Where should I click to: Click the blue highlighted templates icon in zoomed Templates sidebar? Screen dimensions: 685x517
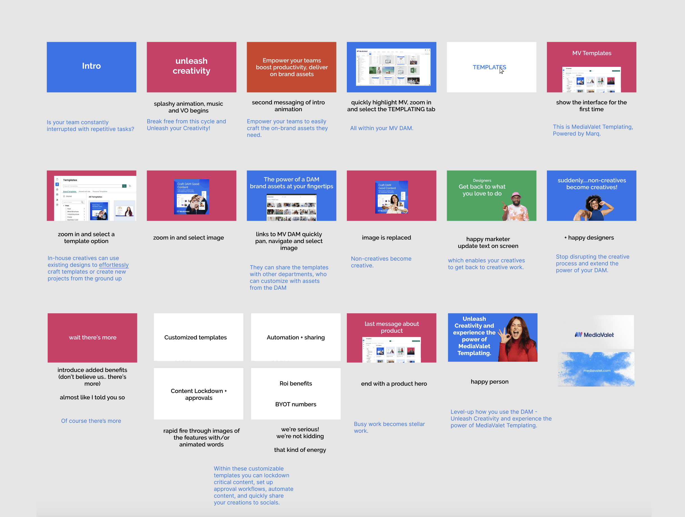(57, 184)
